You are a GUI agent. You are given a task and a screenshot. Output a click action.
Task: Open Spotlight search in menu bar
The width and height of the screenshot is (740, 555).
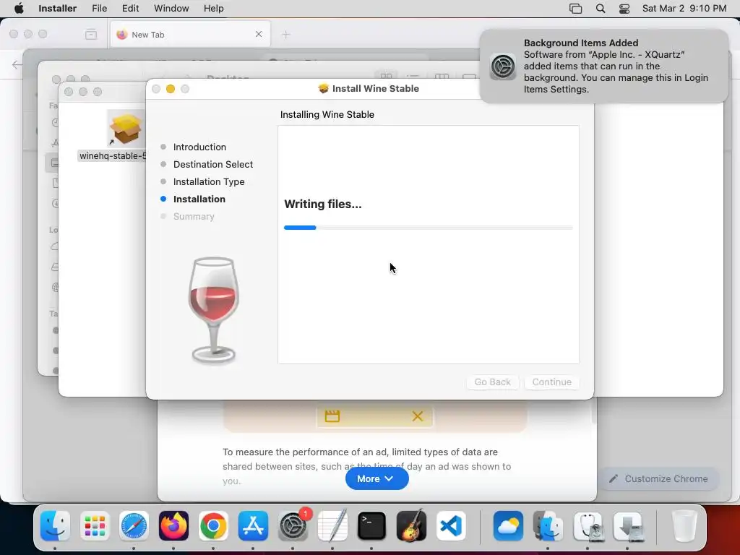pos(601,9)
